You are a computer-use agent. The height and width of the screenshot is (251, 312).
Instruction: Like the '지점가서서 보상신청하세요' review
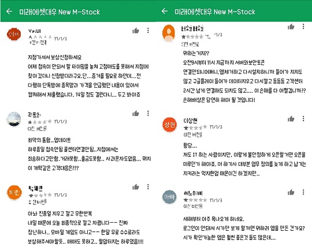tap(136, 31)
